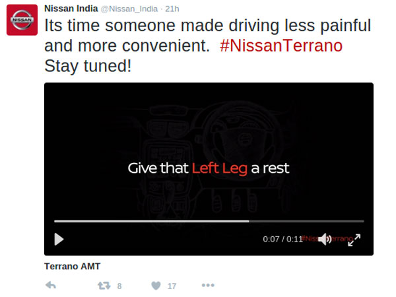Screen dimensions: 396x297
Task: Like the tweet with heart icon
Action: coord(156,286)
